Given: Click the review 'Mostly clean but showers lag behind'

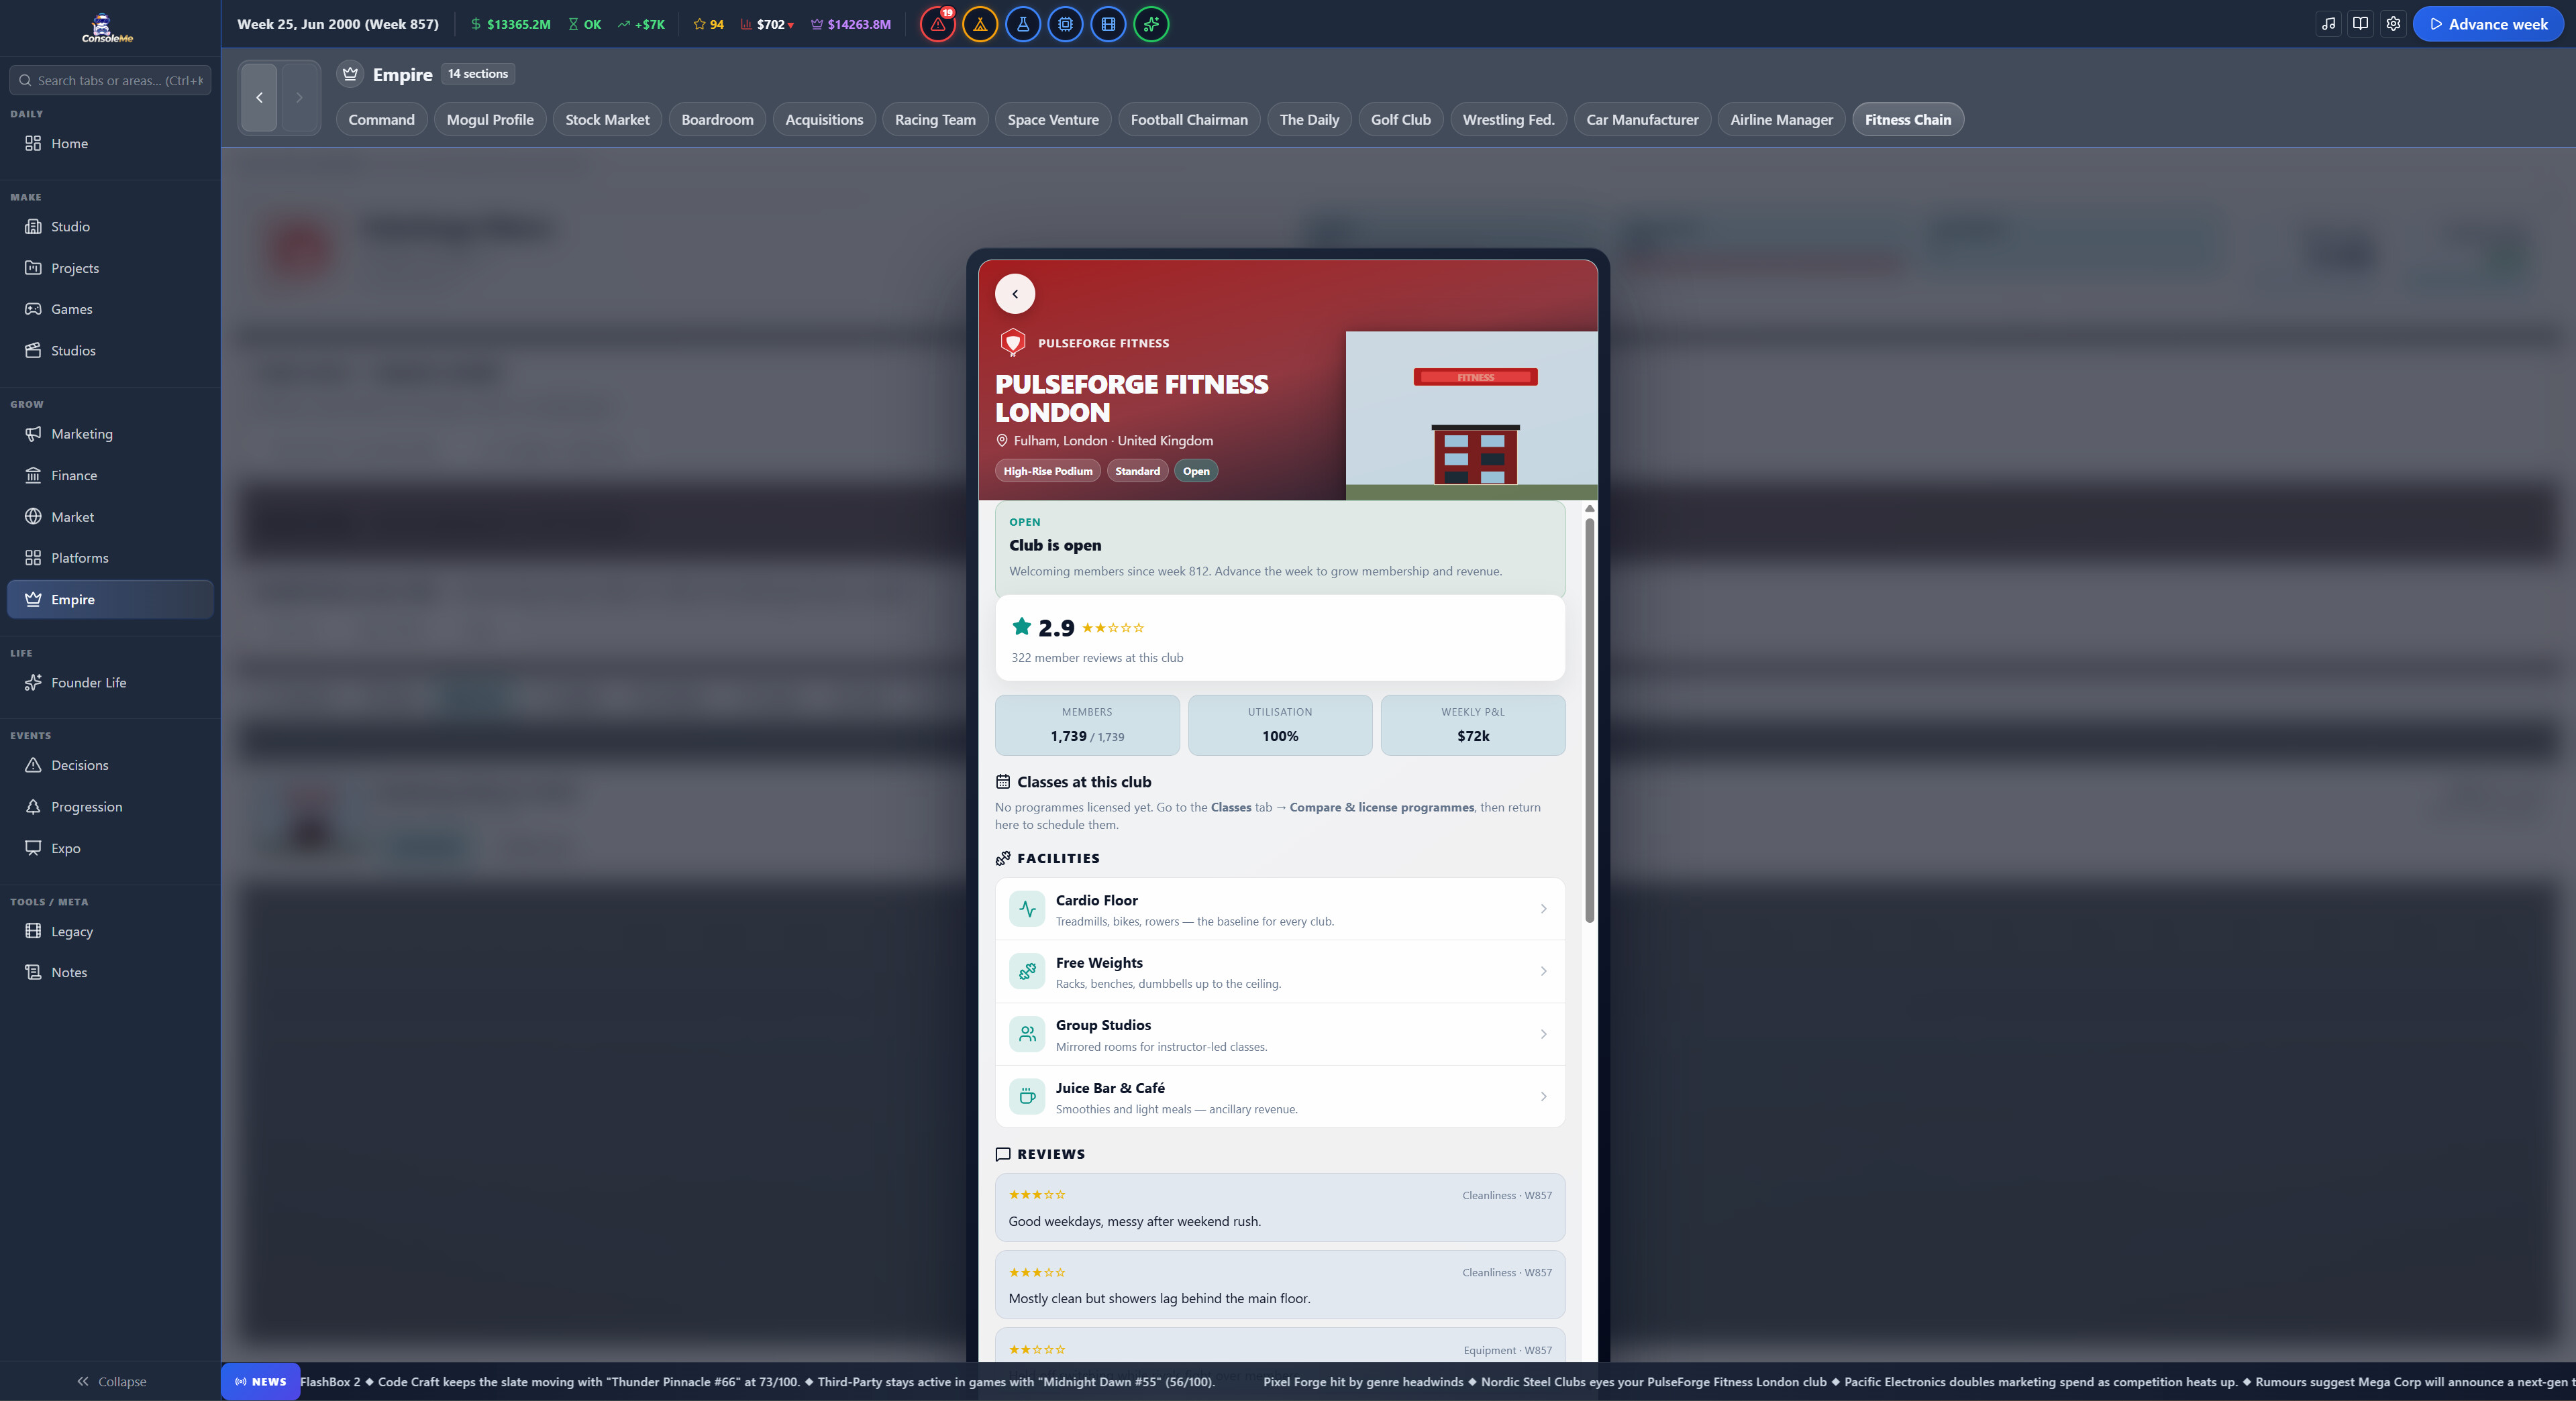Looking at the screenshot, I should (1280, 1285).
